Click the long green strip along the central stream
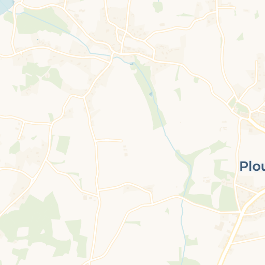This screenshot has height=265, width=265. (149, 93)
